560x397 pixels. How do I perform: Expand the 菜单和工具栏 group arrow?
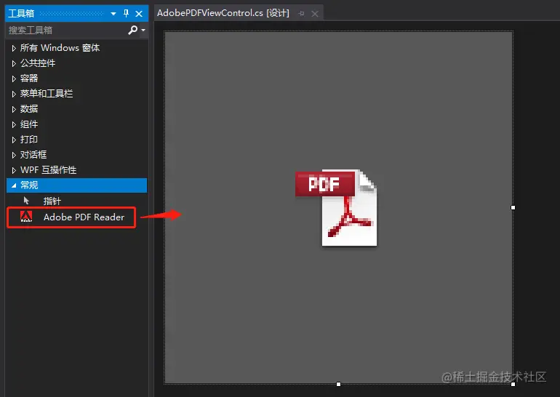[14, 94]
